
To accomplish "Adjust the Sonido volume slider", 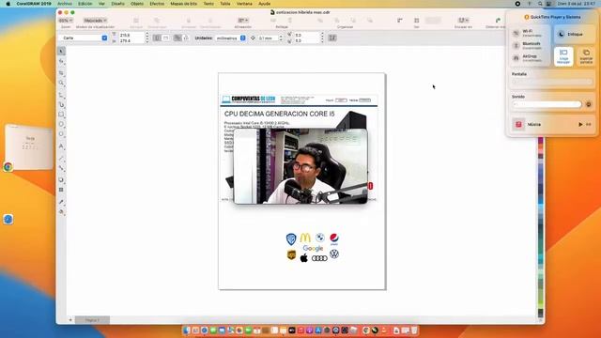I will click(x=547, y=104).
